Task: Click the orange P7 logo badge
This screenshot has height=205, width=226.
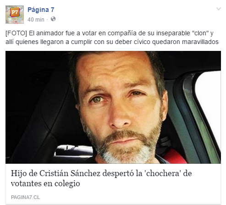Action: pyautogui.click(x=15, y=12)
